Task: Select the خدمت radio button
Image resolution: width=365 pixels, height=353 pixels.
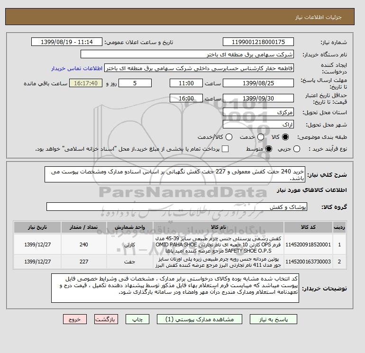Action: pos(261,137)
